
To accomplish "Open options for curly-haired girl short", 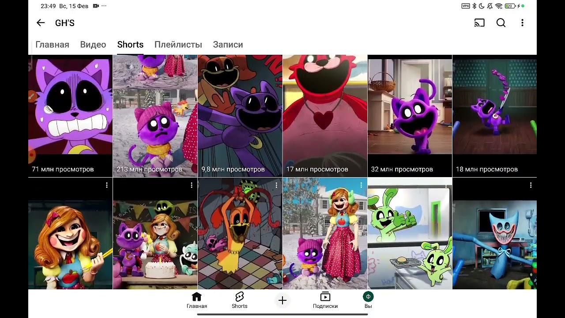I will pyautogui.click(x=107, y=185).
